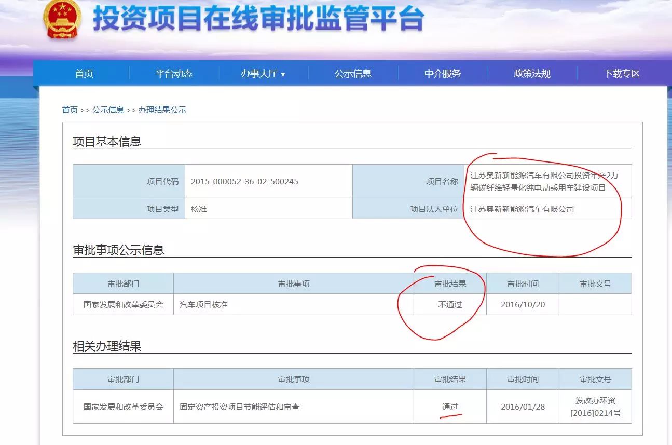Click the 项目名称 label cell
Image resolution: width=672 pixels, height=445 pixels.
coord(408,182)
